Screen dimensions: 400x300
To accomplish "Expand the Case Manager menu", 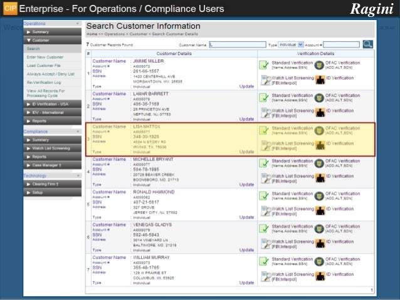I will point(52,165).
